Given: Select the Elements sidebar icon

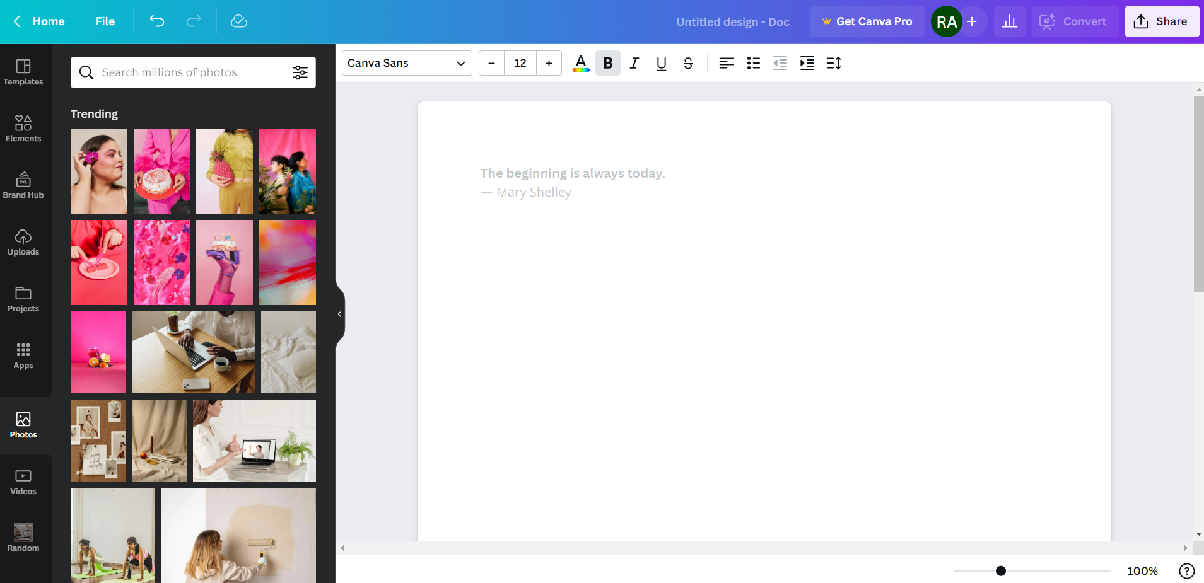Looking at the screenshot, I should (x=23, y=129).
